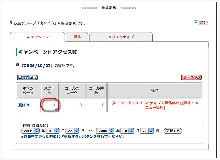Export data with CSV出力 button

[x=191, y=77]
